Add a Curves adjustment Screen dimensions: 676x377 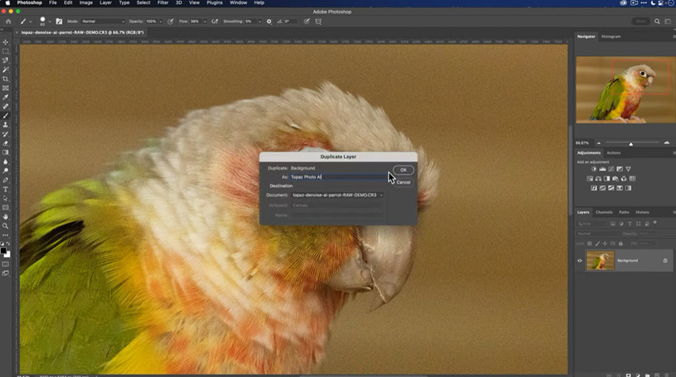coord(611,169)
